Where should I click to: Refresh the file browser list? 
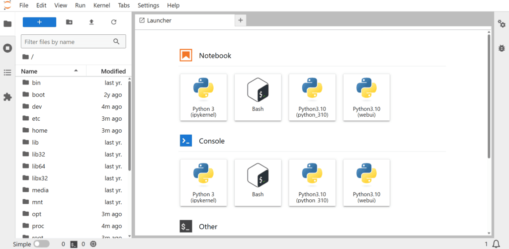tap(114, 22)
